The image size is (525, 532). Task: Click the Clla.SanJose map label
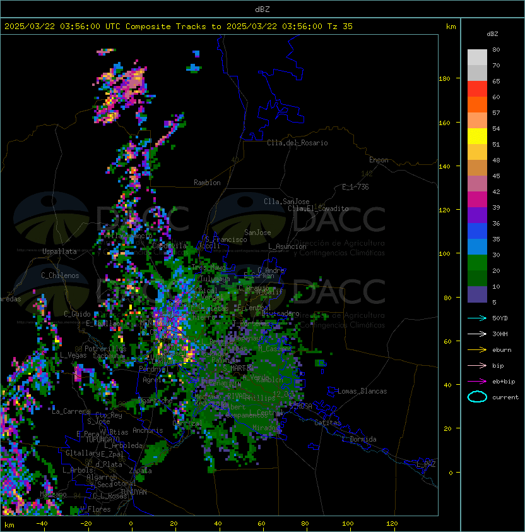[x=286, y=202]
